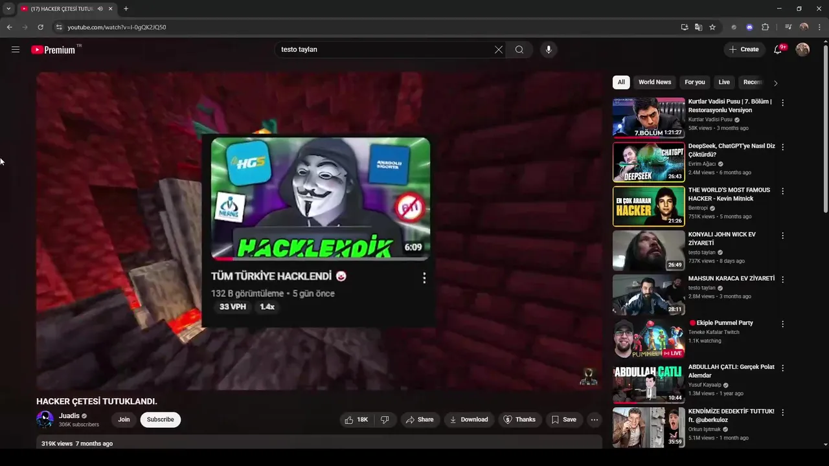
Task: Select the All filter chip
Action: point(621,82)
